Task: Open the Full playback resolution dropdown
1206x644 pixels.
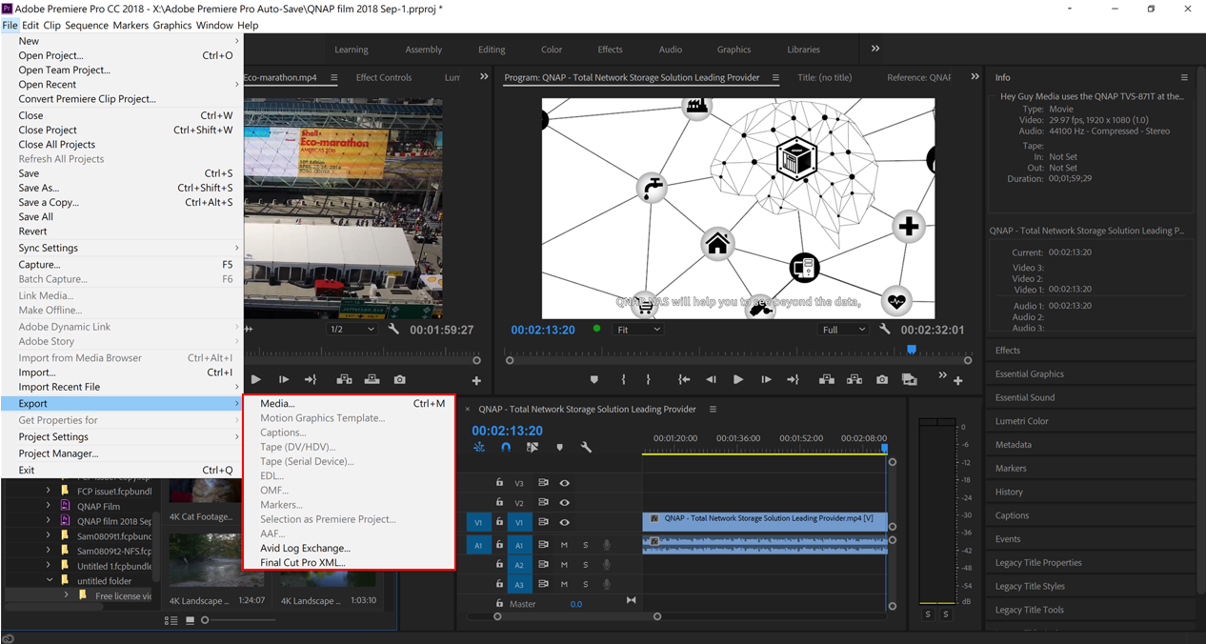Action: click(x=842, y=330)
